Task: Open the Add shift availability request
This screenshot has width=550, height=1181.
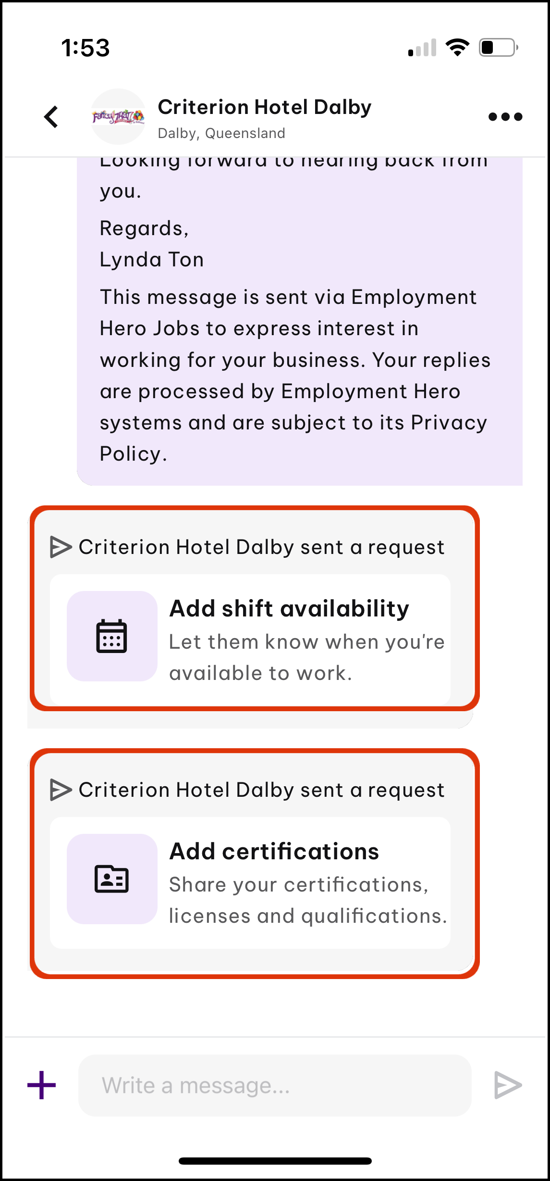Action: coord(289,609)
